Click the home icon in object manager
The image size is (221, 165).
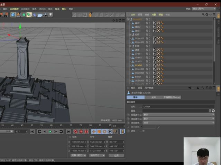(x=207, y=15)
